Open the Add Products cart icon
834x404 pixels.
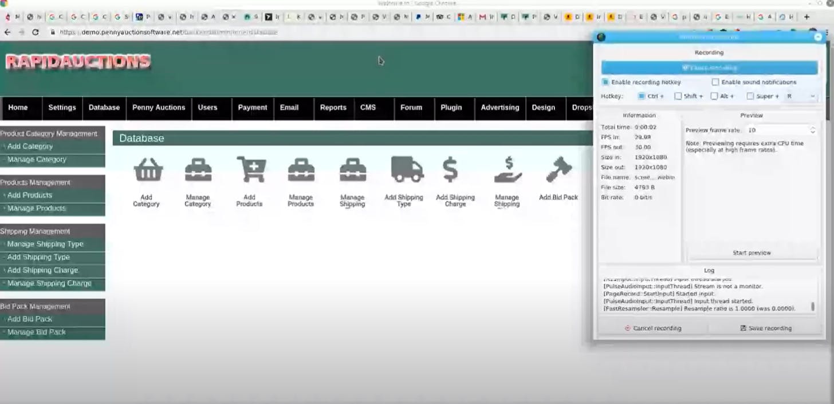pyautogui.click(x=251, y=169)
